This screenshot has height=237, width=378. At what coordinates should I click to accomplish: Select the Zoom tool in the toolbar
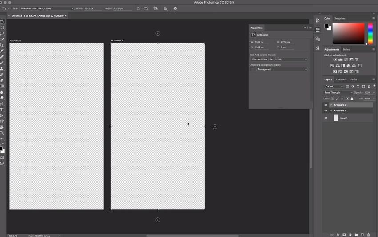2,133
